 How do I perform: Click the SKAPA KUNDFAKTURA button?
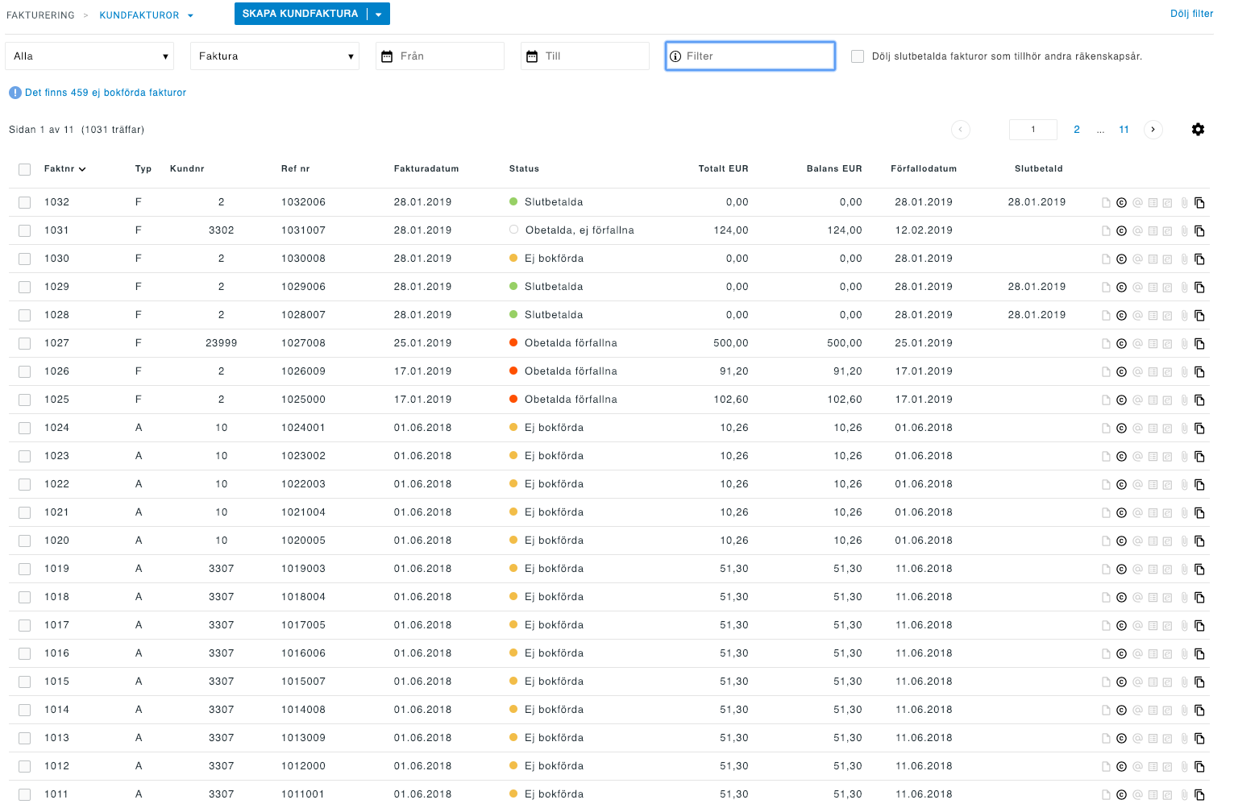pyautogui.click(x=298, y=14)
